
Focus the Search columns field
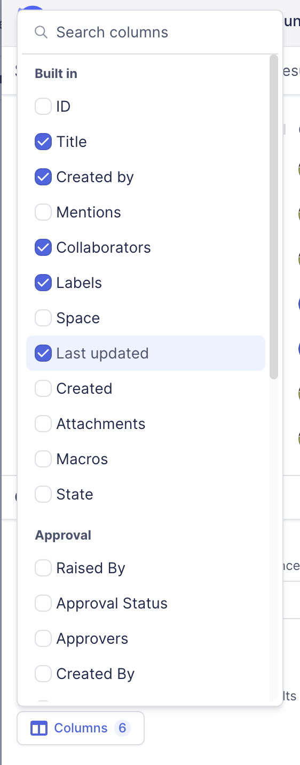150,32
